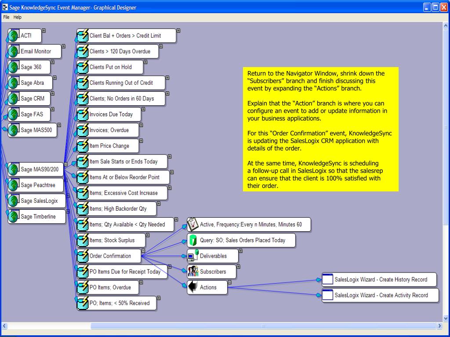Select Items At or Below Reorder Point
Screen dimensions: 450x337
(123, 177)
